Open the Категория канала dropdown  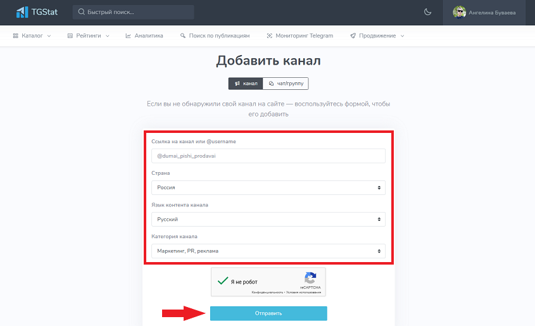[268, 251]
